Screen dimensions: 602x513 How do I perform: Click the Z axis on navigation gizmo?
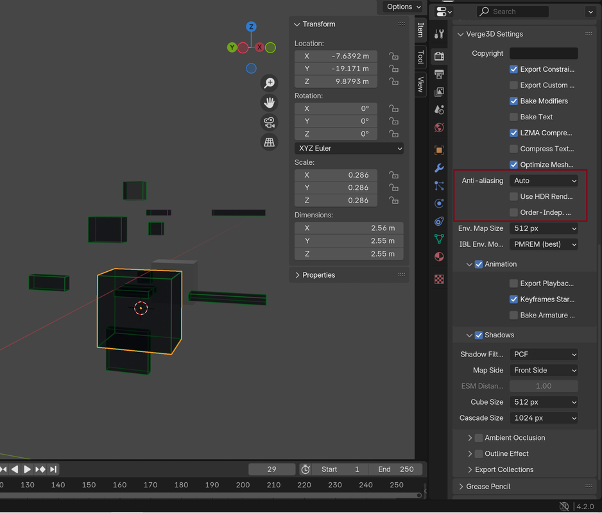click(x=251, y=26)
